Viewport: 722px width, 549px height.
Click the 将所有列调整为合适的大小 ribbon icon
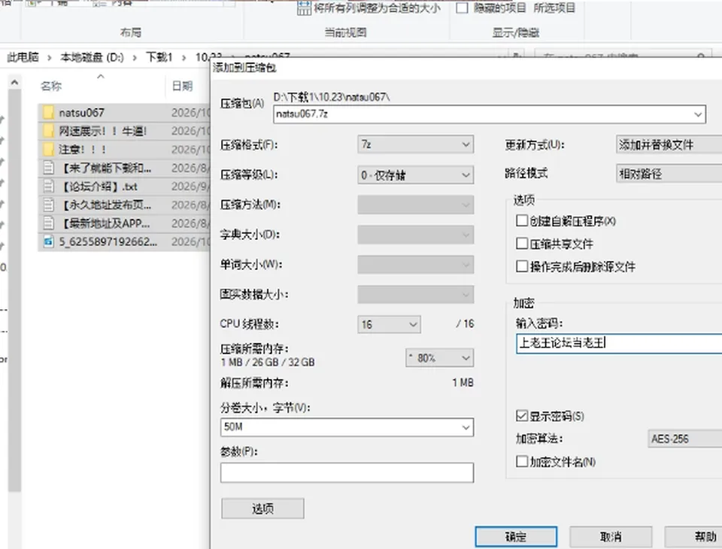click(x=304, y=8)
